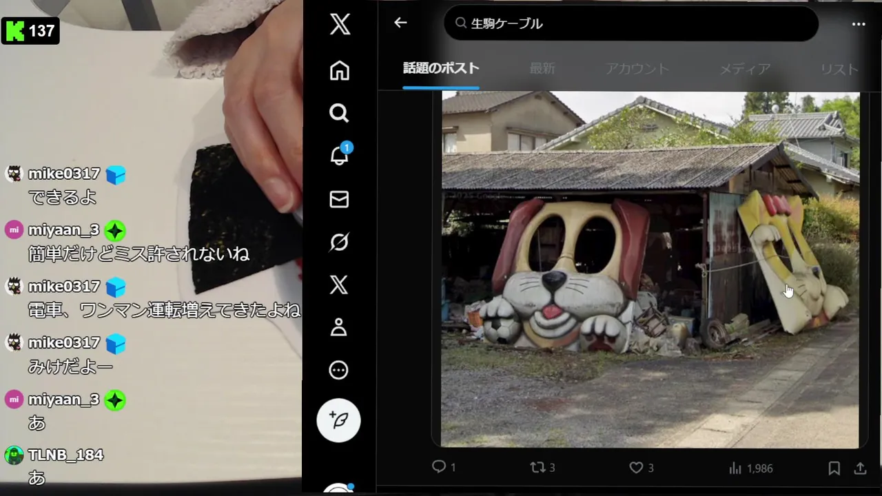Reply to the post with 1 comment
882x496 pixels.
444,467
